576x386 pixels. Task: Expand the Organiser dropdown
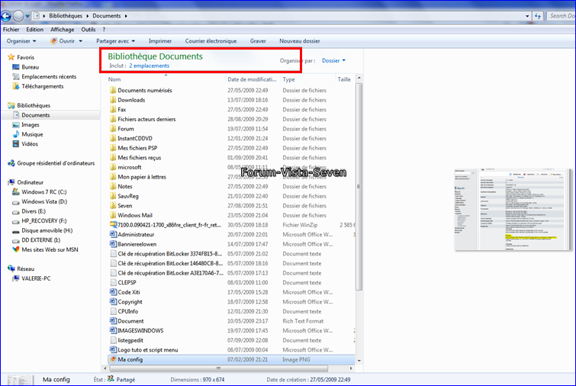pos(21,41)
